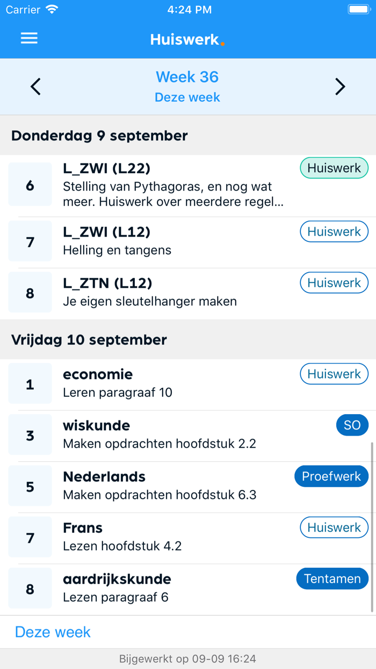The image size is (376, 669).
Task: Toggle the completed Huiswerk badge for L_ZWI (L22)
Action: (x=334, y=168)
